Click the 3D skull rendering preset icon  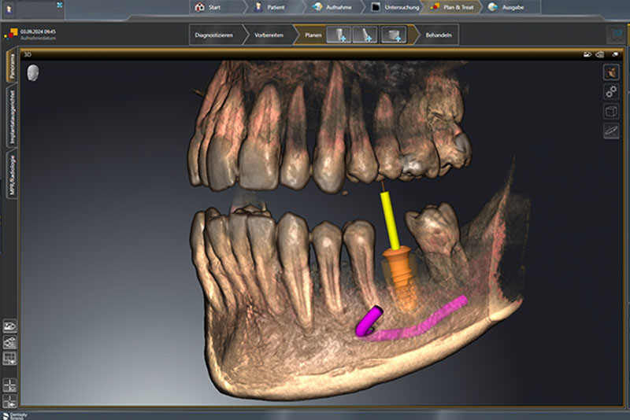point(610,72)
